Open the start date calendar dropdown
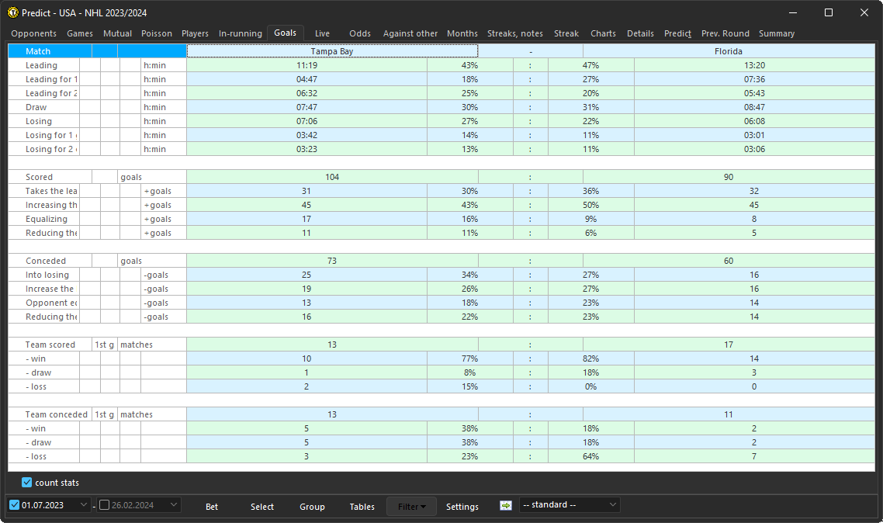 (x=84, y=505)
